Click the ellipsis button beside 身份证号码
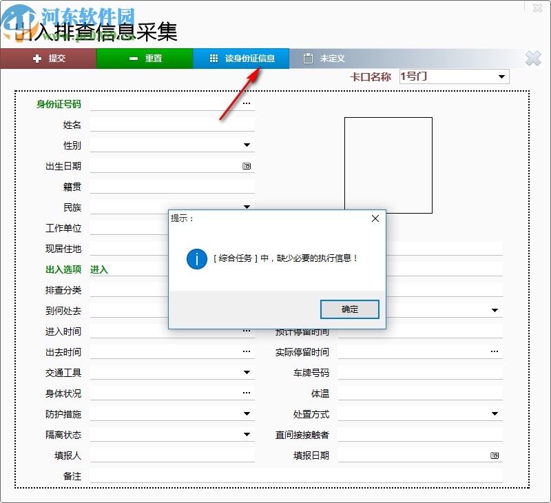This screenshot has height=503, width=551. pyautogui.click(x=246, y=103)
